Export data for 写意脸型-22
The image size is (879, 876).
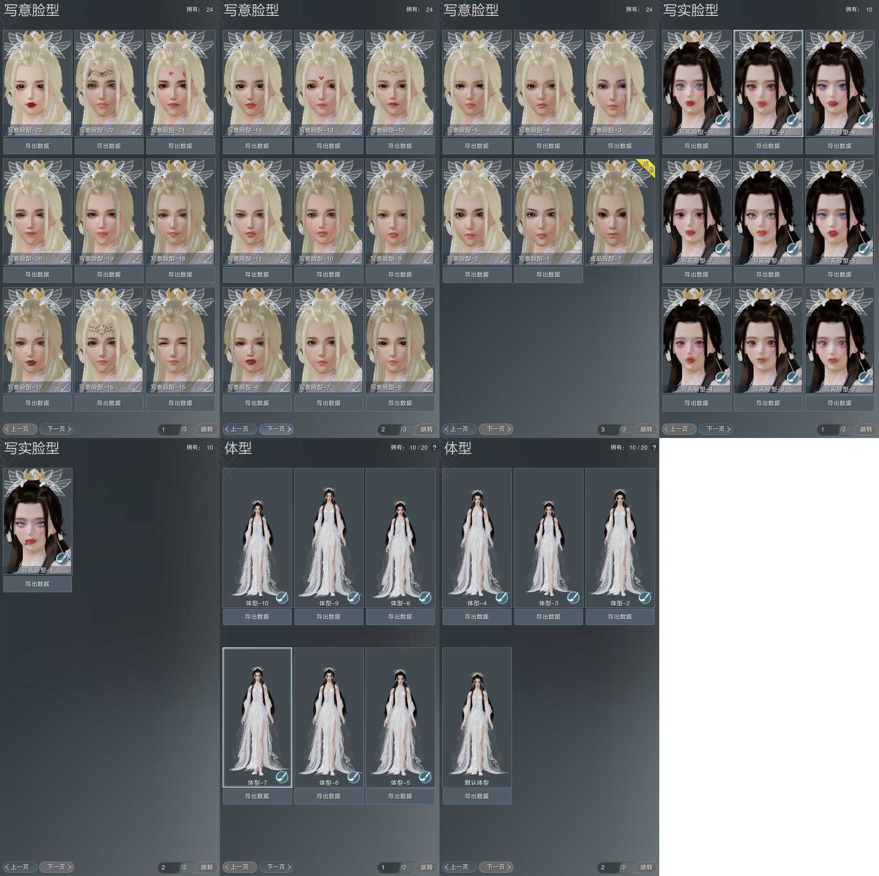pos(109,146)
